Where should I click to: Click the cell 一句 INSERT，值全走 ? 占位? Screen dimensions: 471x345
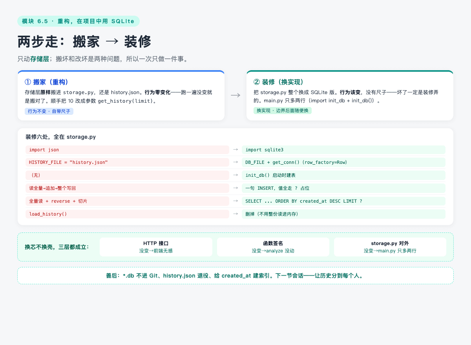click(x=343, y=188)
